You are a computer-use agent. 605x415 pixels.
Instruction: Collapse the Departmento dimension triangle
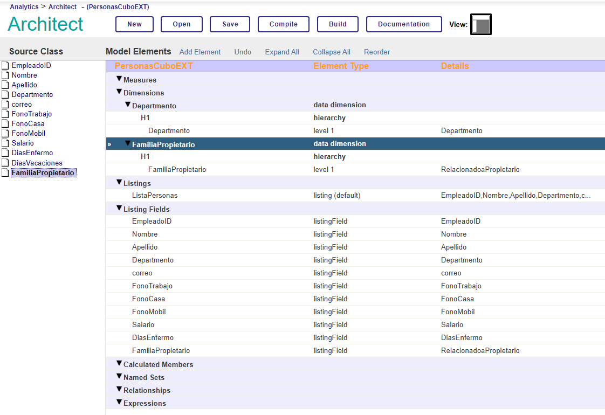click(x=128, y=105)
